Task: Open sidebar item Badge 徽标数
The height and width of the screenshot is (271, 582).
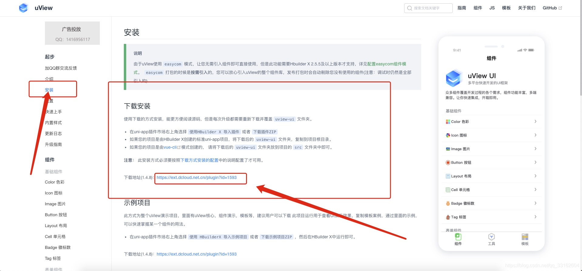Action: pos(58,248)
